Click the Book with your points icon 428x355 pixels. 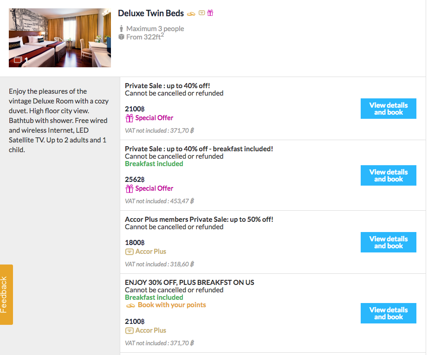point(130,305)
